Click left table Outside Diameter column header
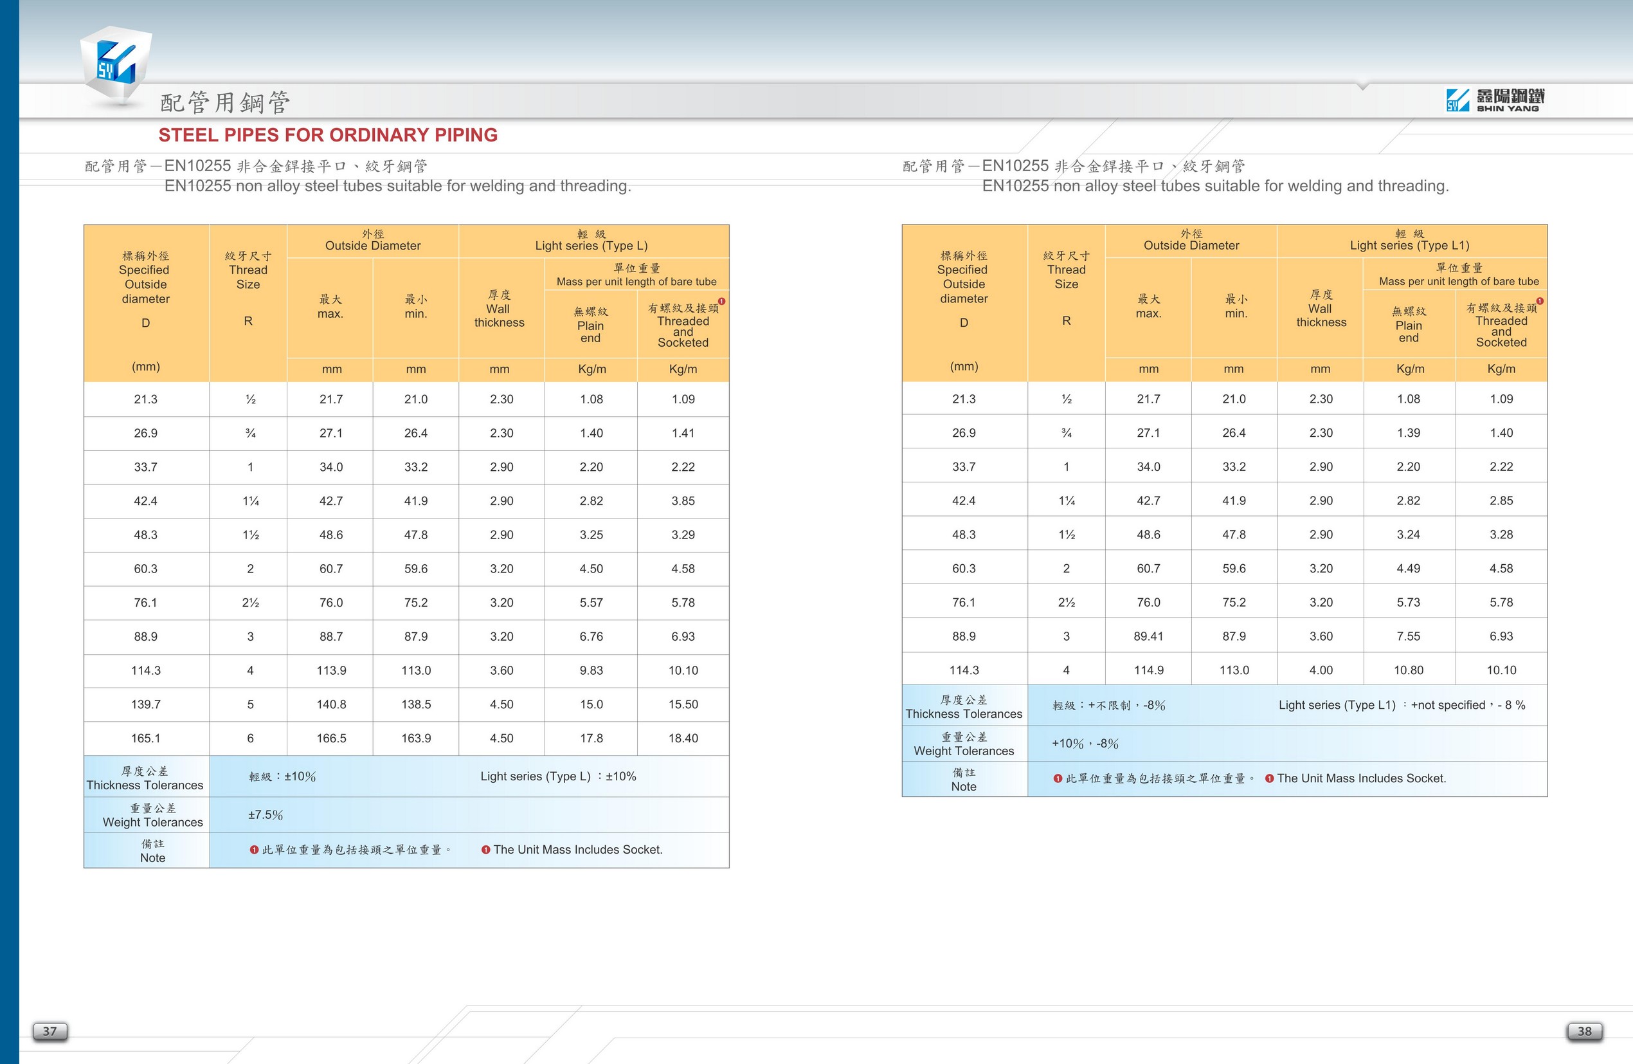 [x=373, y=246]
